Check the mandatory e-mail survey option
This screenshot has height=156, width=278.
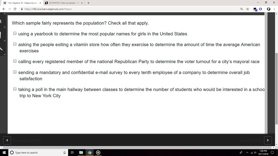[15, 71]
